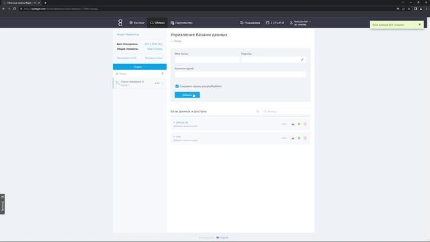Open the Поддержка support link

tap(250, 23)
